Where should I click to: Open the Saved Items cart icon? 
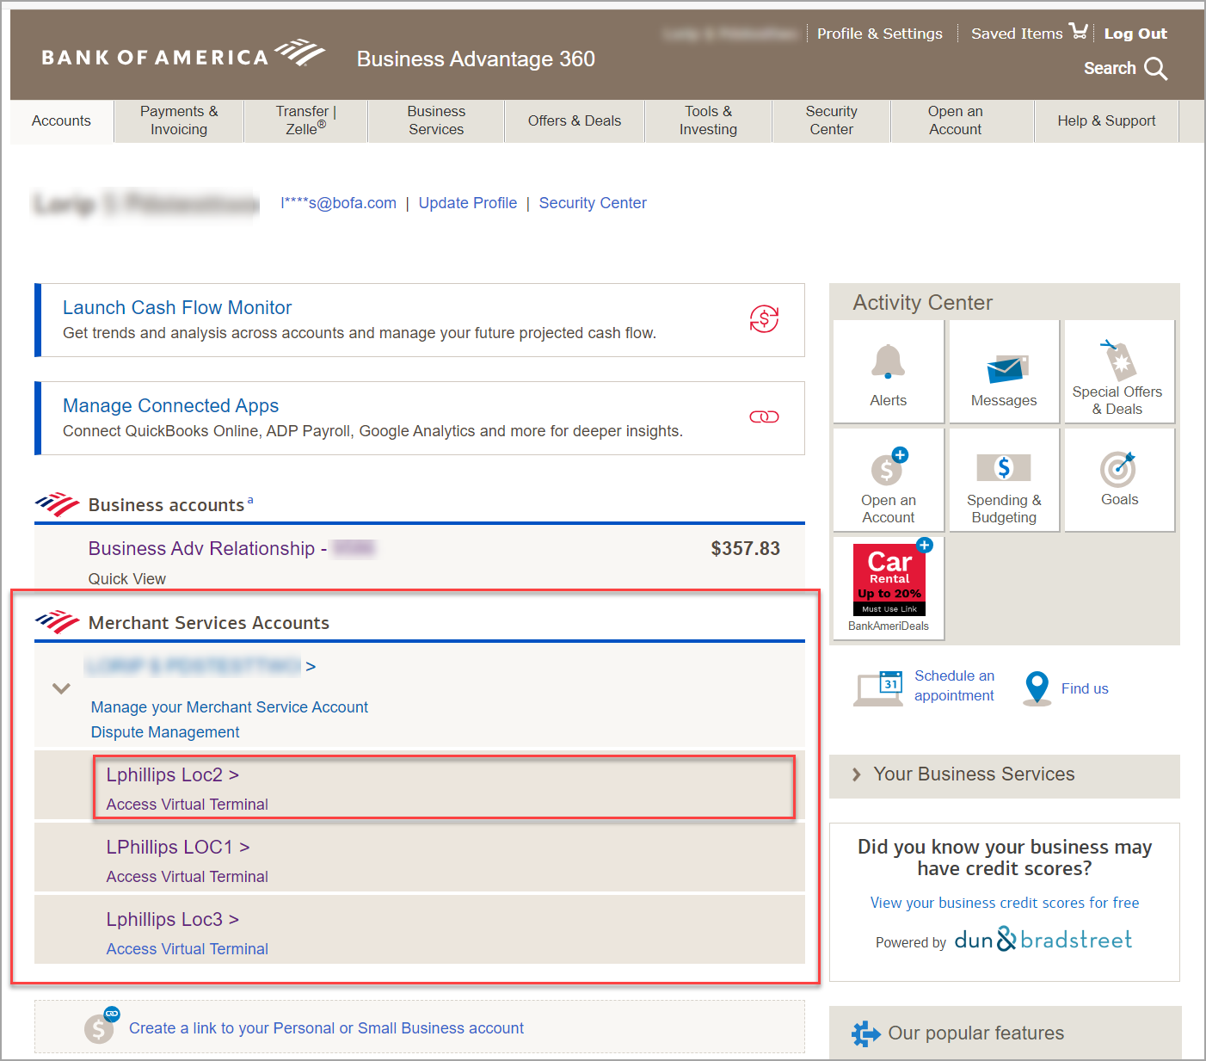coord(1079,31)
